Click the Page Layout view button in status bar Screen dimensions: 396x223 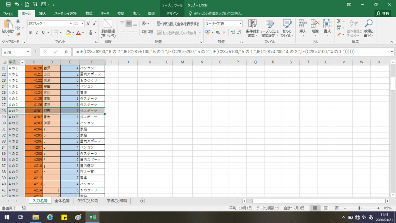click(326, 208)
